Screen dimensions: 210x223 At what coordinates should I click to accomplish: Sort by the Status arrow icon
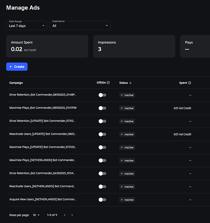point(130,83)
